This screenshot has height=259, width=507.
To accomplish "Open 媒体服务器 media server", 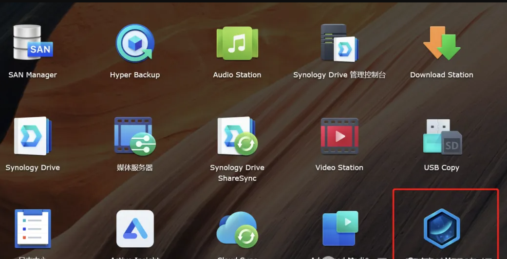I will click(x=135, y=136).
